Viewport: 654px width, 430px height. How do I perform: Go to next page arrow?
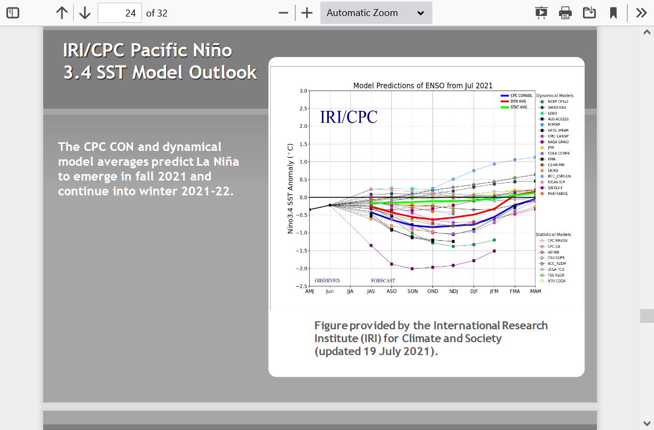(x=85, y=13)
